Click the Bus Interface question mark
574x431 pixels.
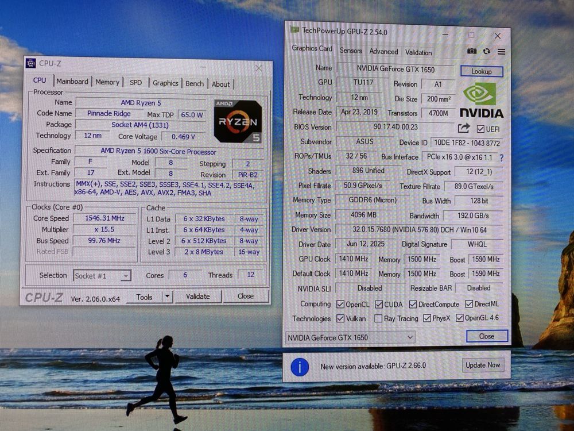tap(502, 157)
